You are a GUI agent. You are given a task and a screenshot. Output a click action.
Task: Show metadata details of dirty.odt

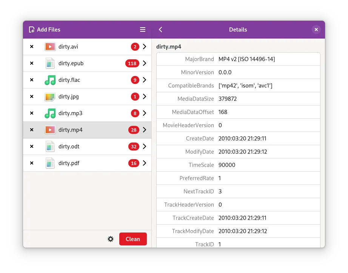pyautogui.click(x=144, y=147)
